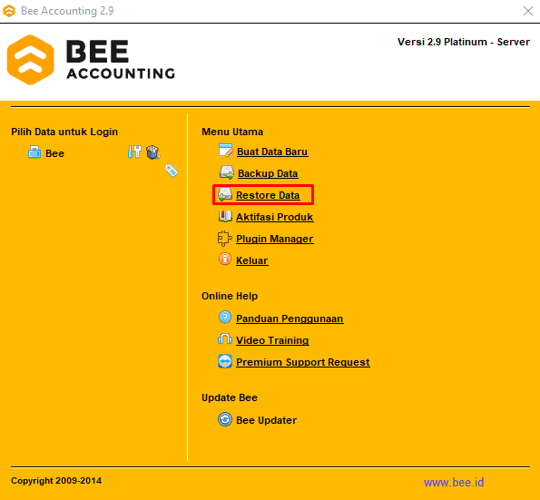Click the tools icon beside Bee database
The height and width of the screenshot is (500, 540).
point(134,152)
